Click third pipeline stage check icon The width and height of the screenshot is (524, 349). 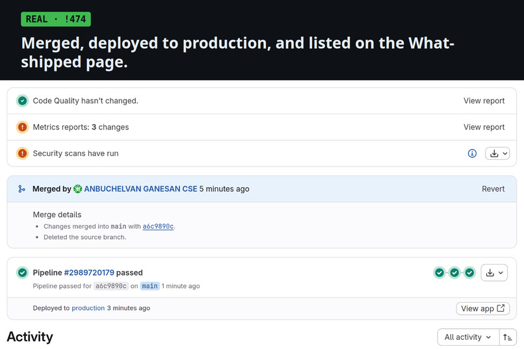point(469,272)
